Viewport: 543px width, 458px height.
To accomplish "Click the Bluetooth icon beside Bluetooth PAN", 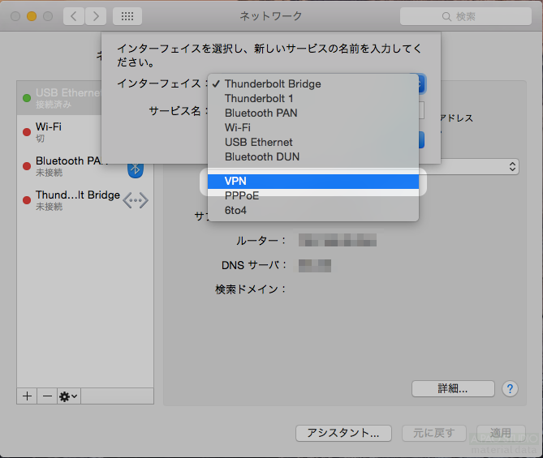I will [x=136, y=169].
